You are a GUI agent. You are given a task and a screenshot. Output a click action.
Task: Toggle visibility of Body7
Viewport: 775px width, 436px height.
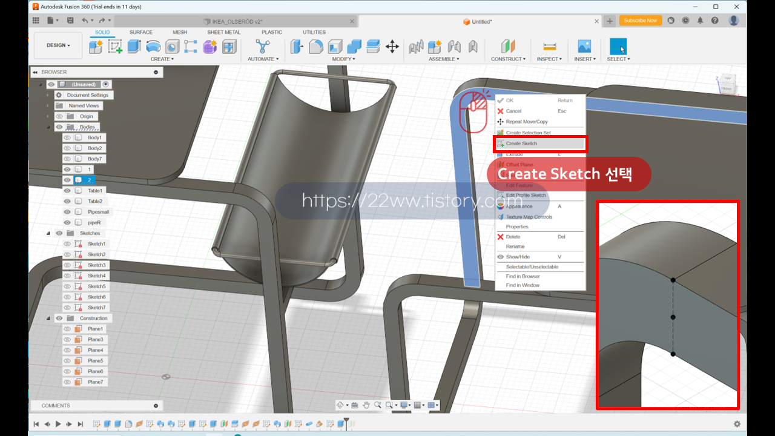coord(68,159)
